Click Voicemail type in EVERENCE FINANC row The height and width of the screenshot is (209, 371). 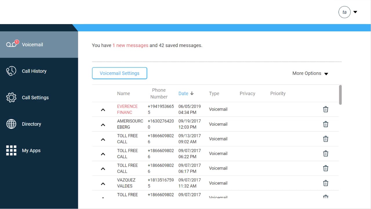pyautogui.click(x=218, y=109)
